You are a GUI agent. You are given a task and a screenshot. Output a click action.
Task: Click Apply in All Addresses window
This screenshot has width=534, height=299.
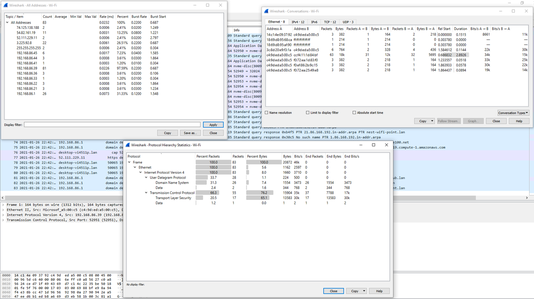click(x=213, y=125)
